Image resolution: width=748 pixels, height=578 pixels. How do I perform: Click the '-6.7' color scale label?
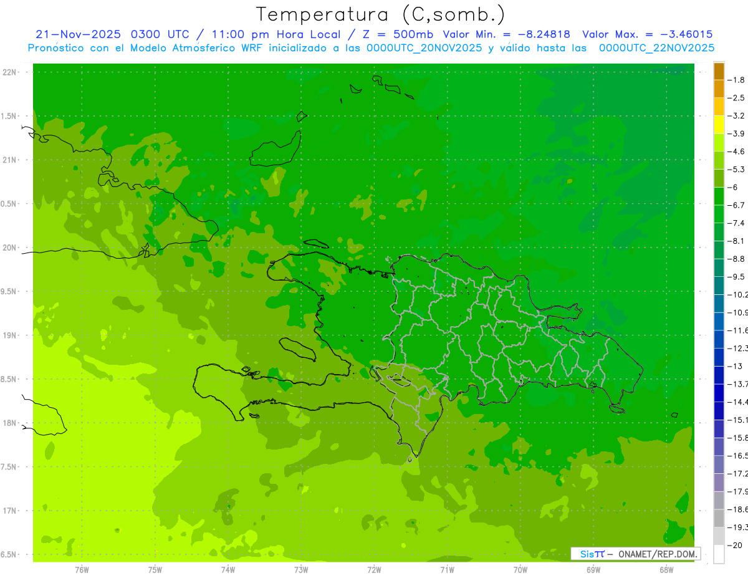click(736, 205)
